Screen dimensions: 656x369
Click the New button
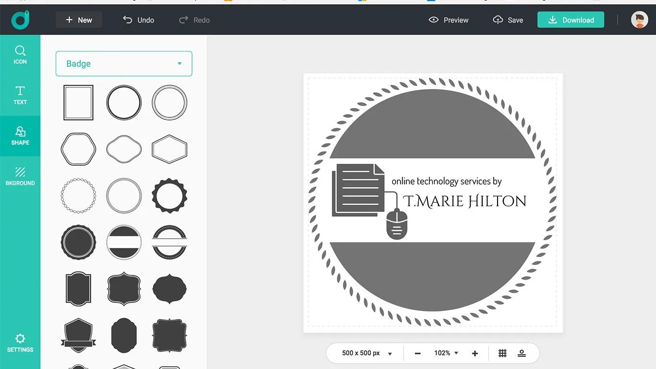pos(79,20)
